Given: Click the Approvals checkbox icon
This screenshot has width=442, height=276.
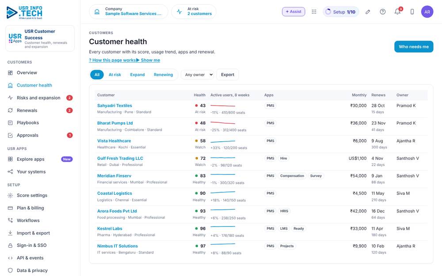Looking at the screenshot, I should pyautogui.click(x=10, y=136).
